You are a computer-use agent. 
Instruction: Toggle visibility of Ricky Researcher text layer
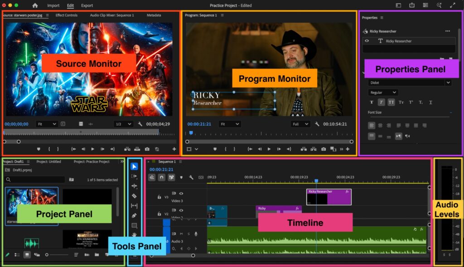point(367,41)
